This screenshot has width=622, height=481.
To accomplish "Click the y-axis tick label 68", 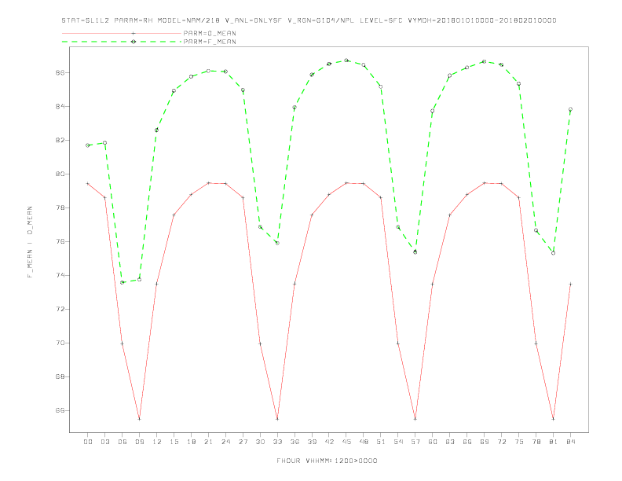I will 60,376.
